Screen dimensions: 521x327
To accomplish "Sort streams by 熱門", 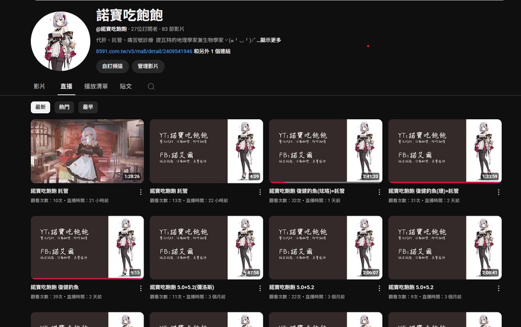I will pyautogui.click(x=64, y=107).
